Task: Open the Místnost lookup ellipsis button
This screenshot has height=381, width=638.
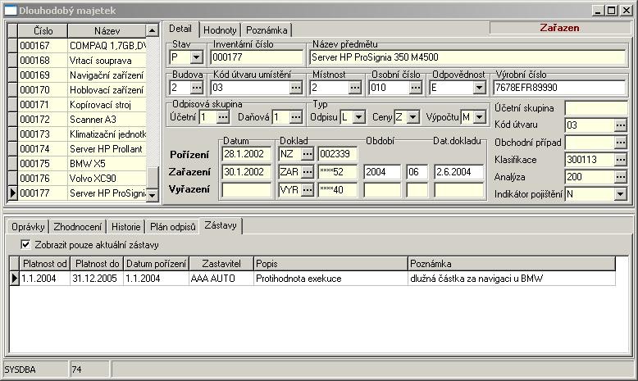Action: [x=355, y=88]
